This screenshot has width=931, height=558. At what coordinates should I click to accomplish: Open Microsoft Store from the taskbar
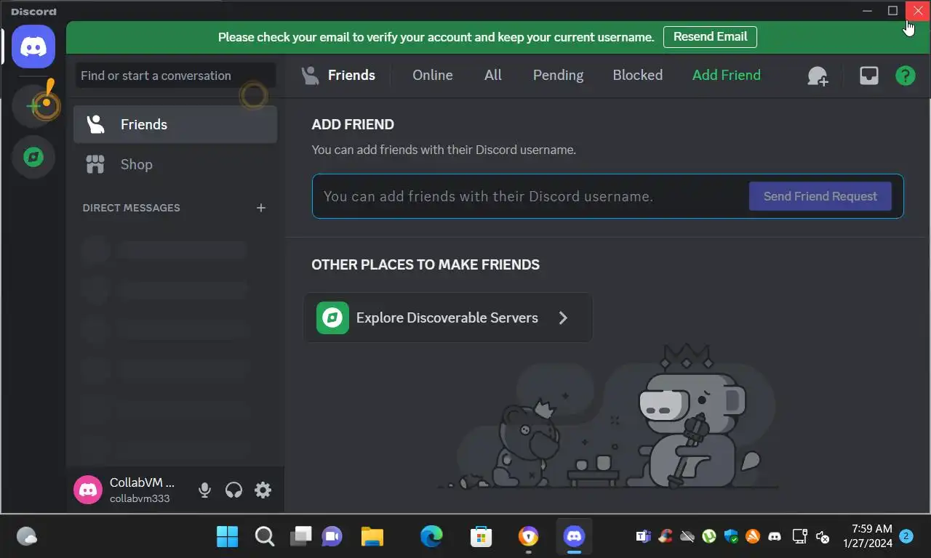(x=481, y=537)
